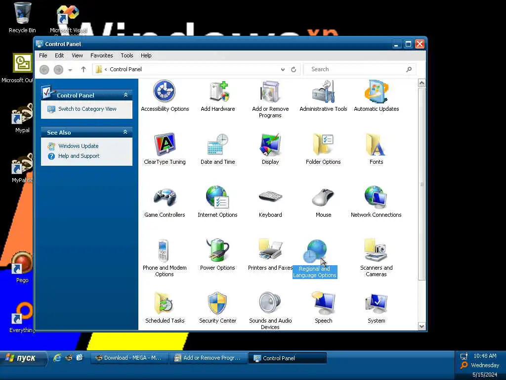Open ClearType Tuning icon
The image size is (506, 380).
[x=165, y=149]
